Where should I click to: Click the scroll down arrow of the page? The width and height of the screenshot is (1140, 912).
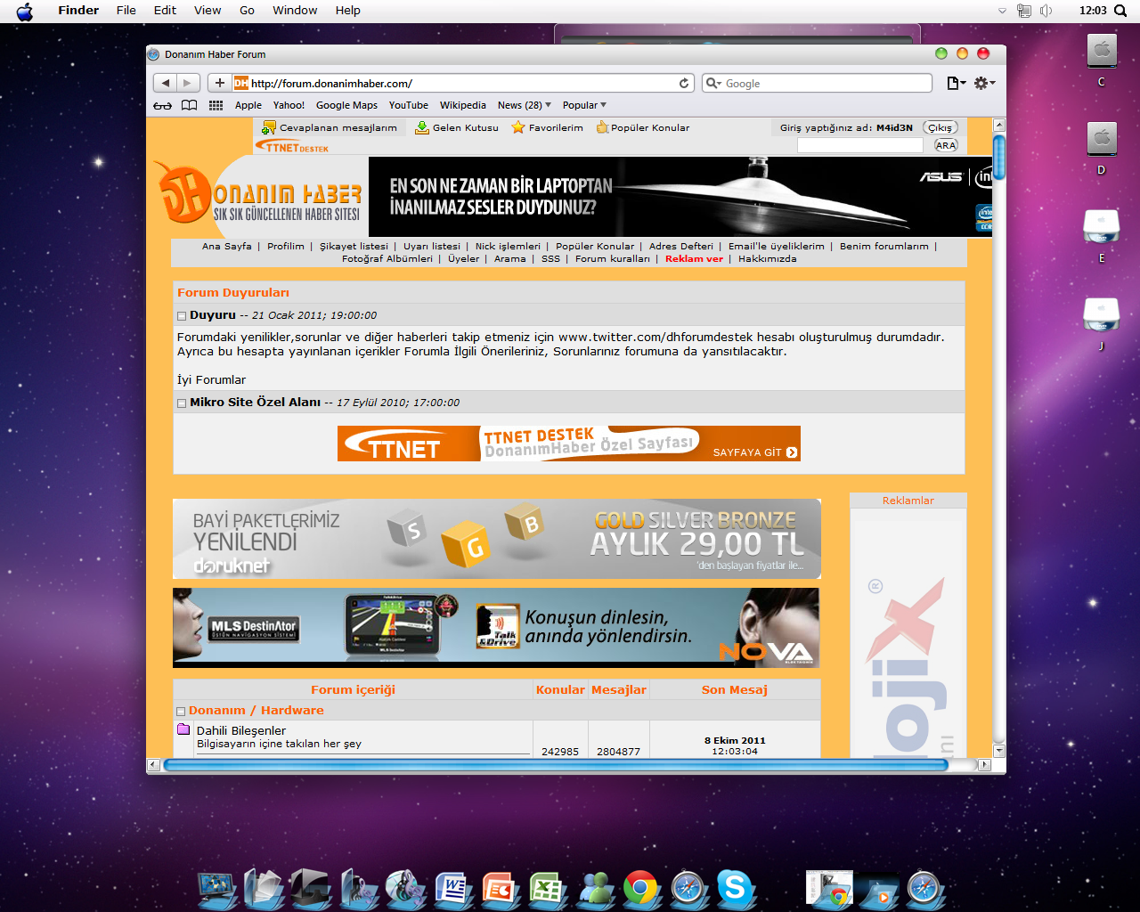tap(999, 751)
